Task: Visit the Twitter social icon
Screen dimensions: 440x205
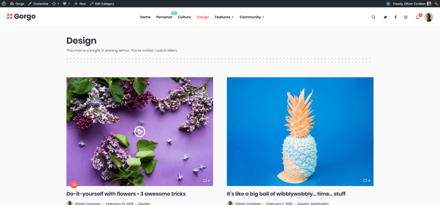Action: [x=385, y=17]
